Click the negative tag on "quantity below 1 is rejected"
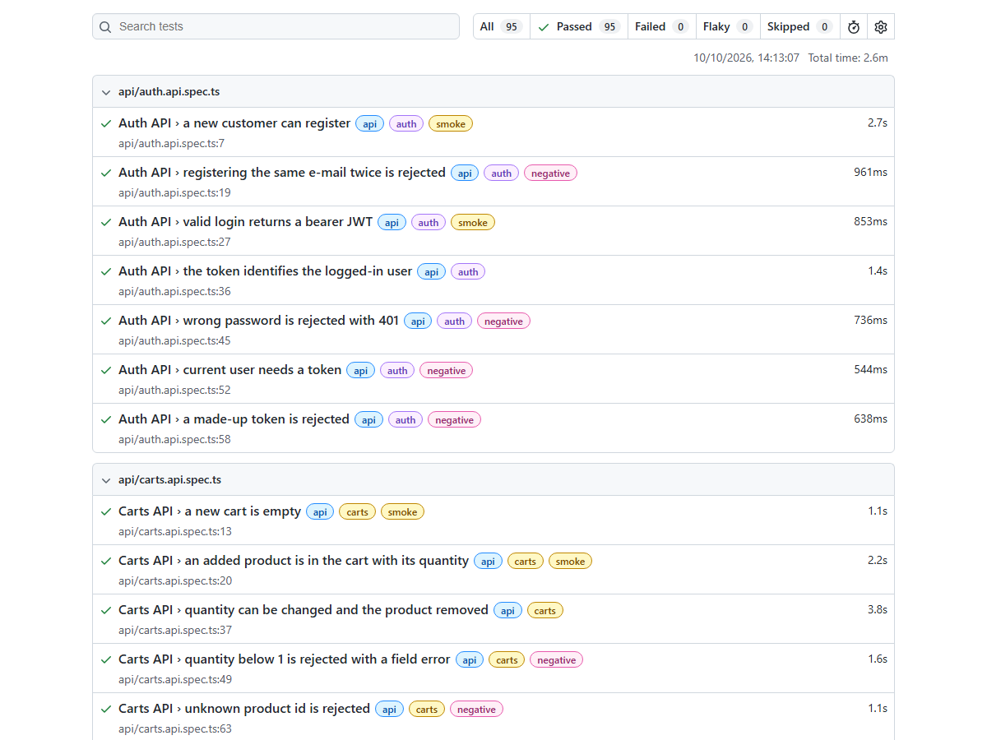The height and width of the screenshot is (740, 987). click(556, 660)
